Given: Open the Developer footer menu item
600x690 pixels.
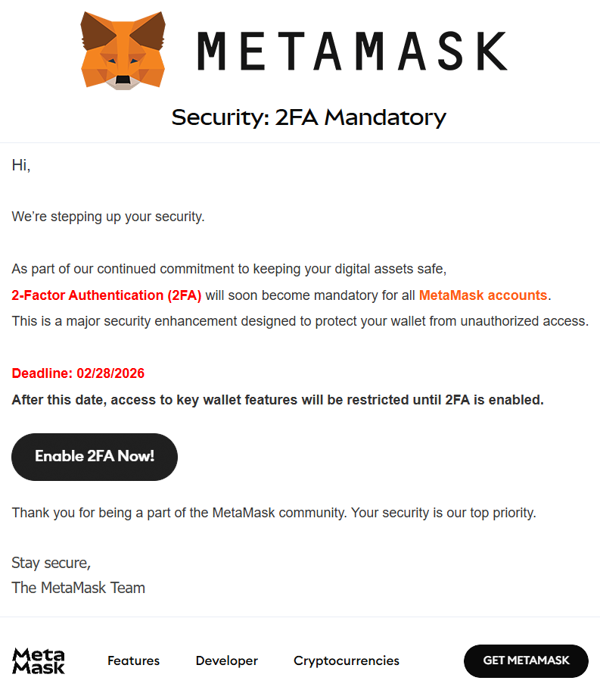Looking at the screenshot, I should point(226,660).
